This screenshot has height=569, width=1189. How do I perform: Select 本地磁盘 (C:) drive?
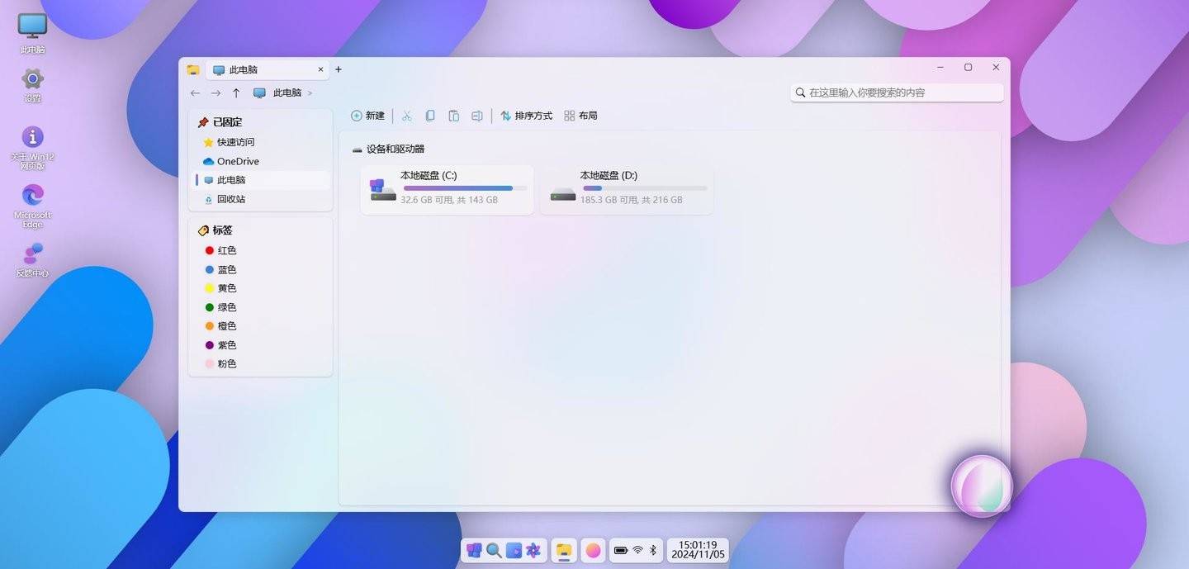pyautogui.click(x=447, y=190)
